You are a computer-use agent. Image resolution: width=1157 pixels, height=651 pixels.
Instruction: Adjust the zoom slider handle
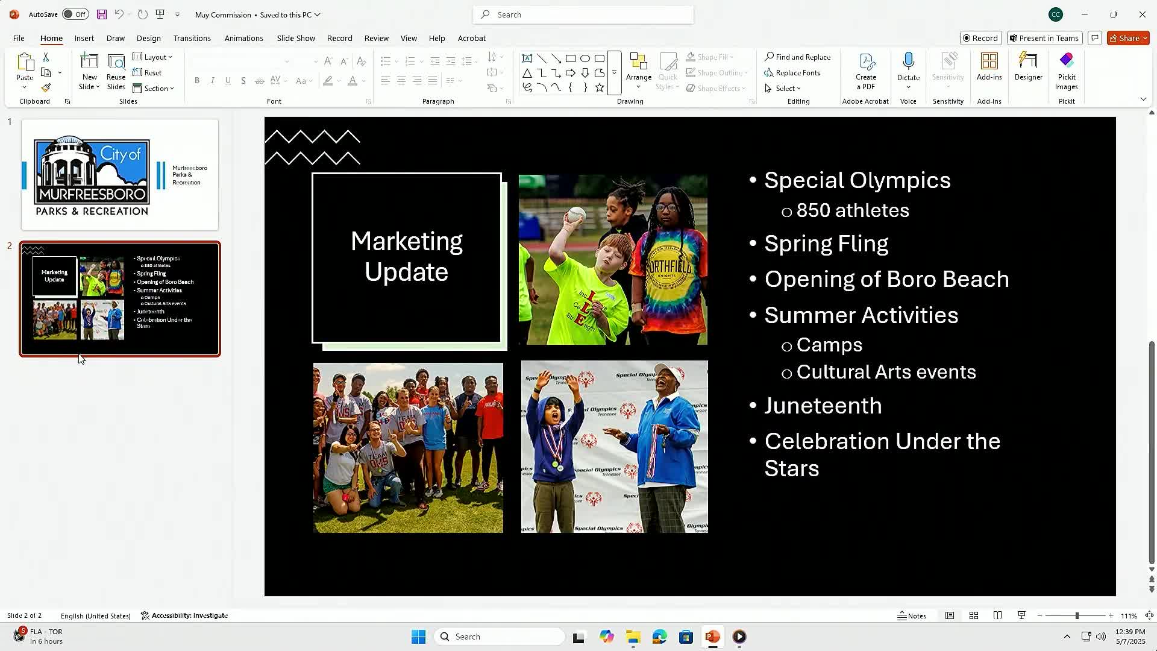coord(1077,615)
